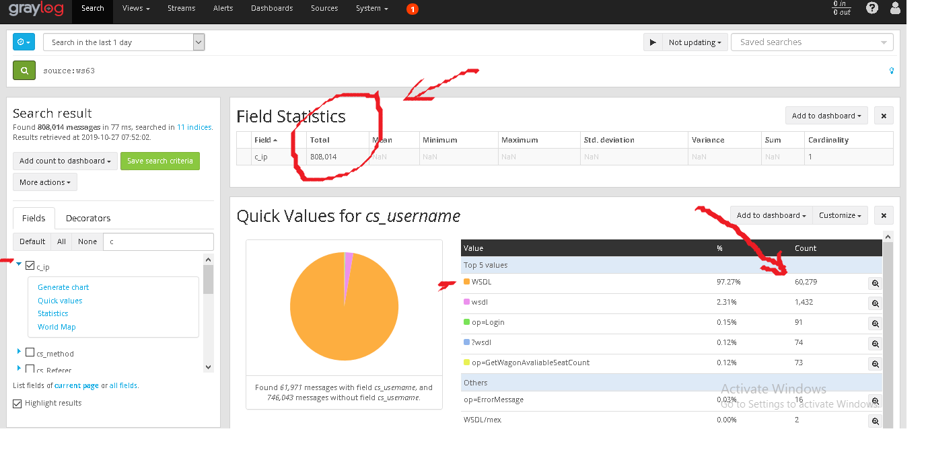
Task: Toggle Highlight results checkbox
Action: click(x=17, y=404)
